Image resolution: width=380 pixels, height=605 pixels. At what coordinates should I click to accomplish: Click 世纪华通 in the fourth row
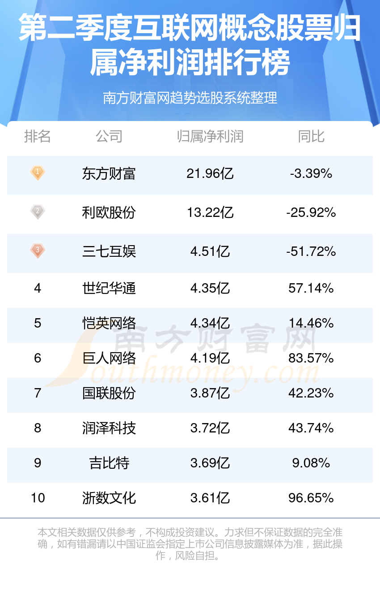click(x=109, y=288)
